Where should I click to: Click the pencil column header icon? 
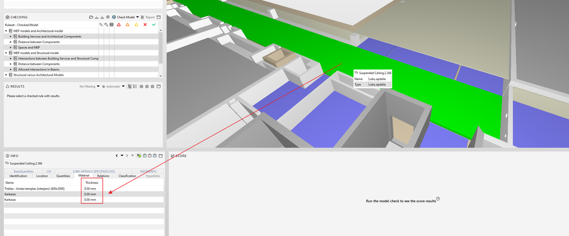(x=106, y=24)
